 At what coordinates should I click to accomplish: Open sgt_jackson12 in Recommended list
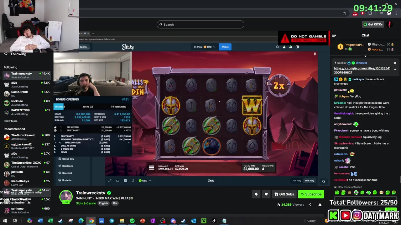coord(26,146)
